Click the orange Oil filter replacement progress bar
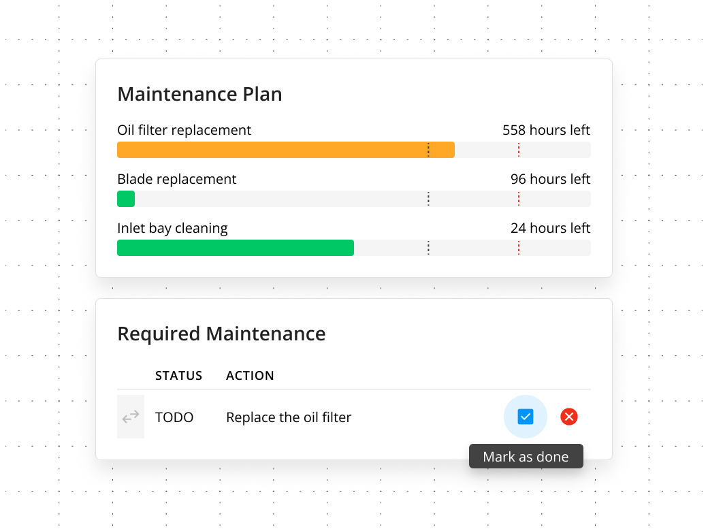 (x=286, y=150)
